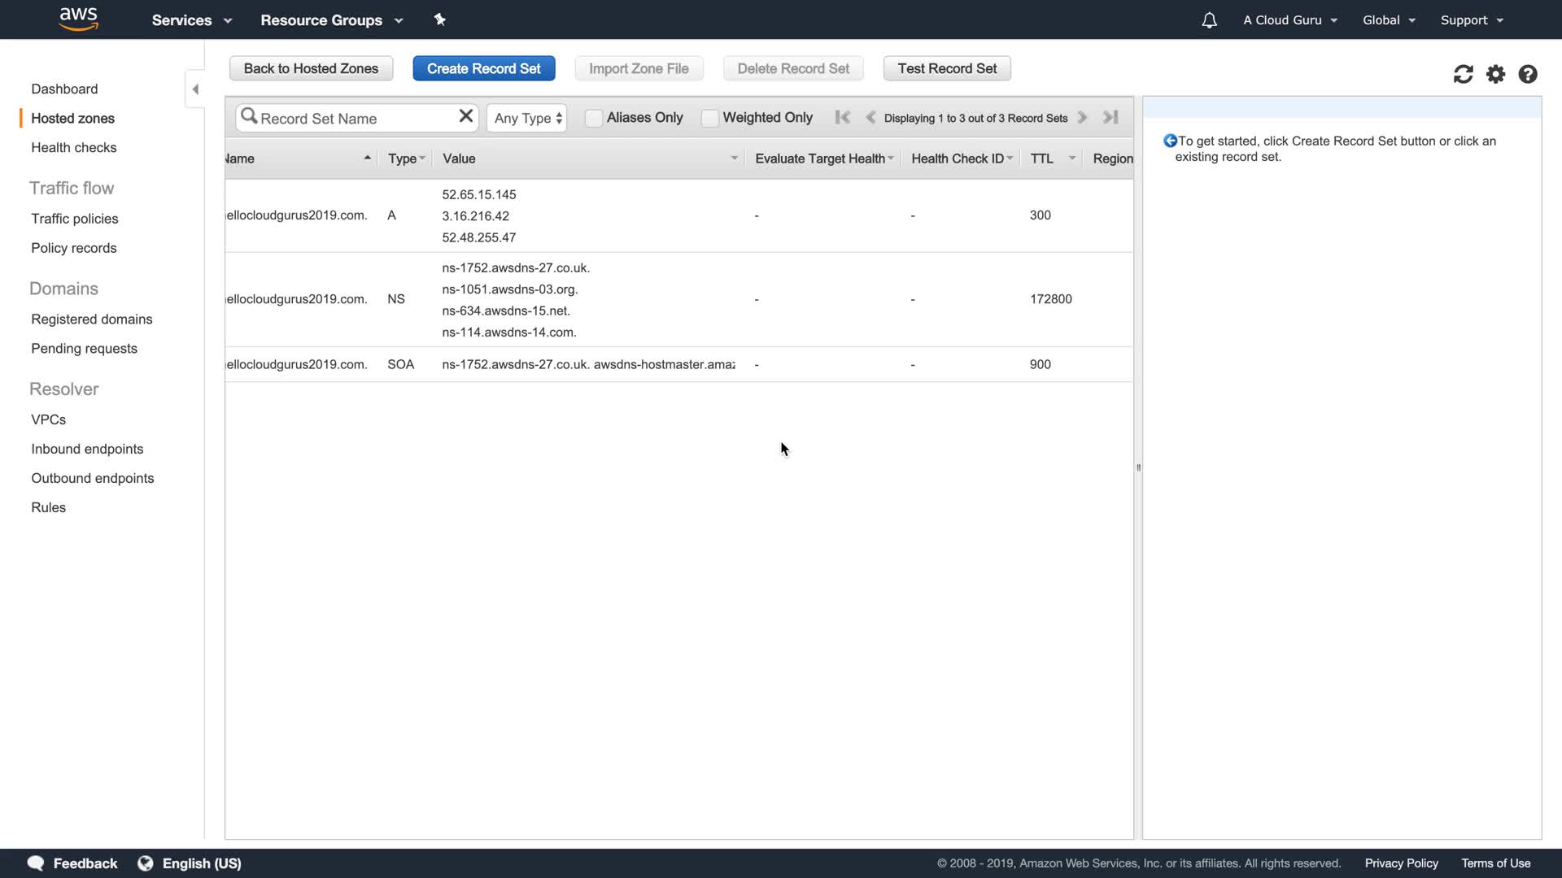
Task: Collapse the left navigation panel
Action: [x=195, y=89]
